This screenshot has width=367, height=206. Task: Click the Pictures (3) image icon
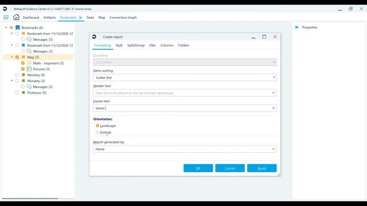[29, 69]
